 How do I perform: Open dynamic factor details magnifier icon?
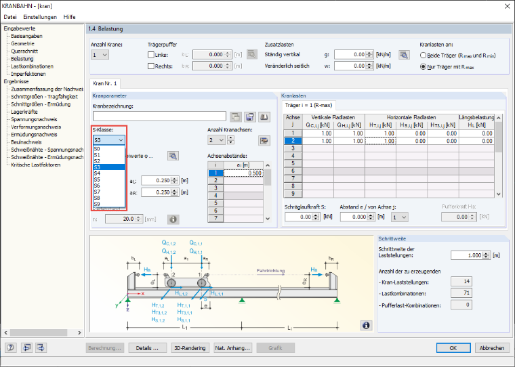pyautogui.click(x=173, y=156)
